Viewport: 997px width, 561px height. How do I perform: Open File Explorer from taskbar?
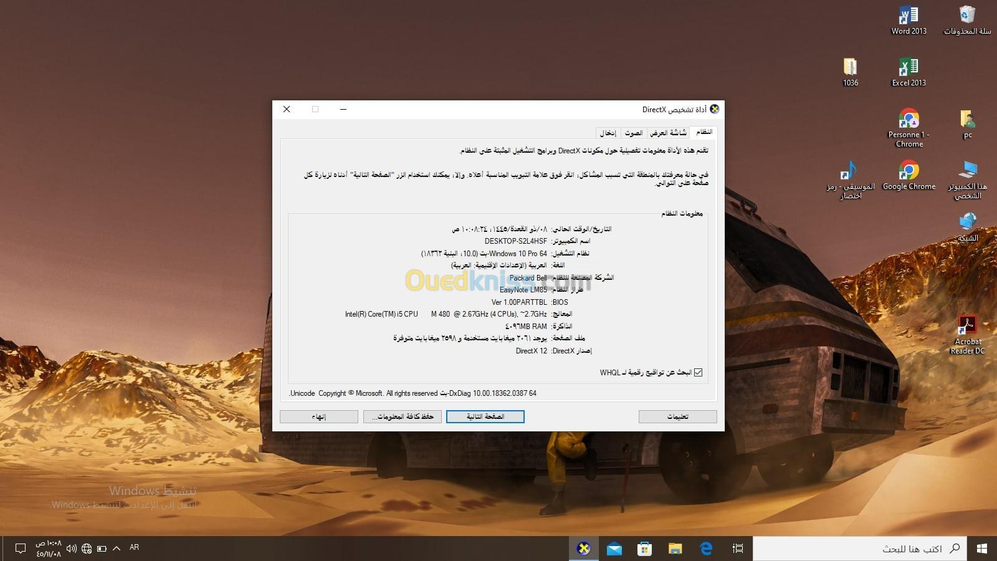coord(675,549)
